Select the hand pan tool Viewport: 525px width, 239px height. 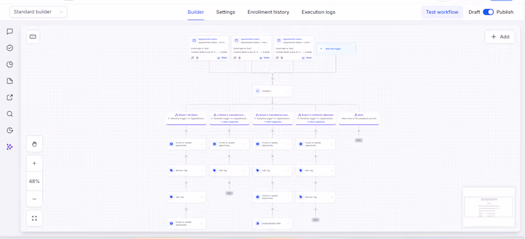click(x=34, y=144)
